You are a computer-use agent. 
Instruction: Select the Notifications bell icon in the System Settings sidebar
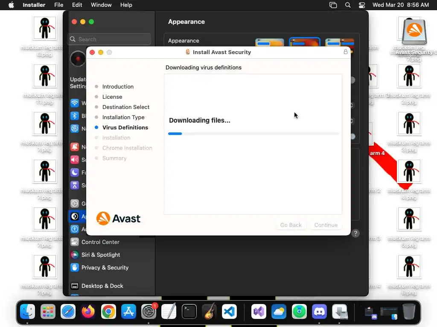(x=75, y=147)
